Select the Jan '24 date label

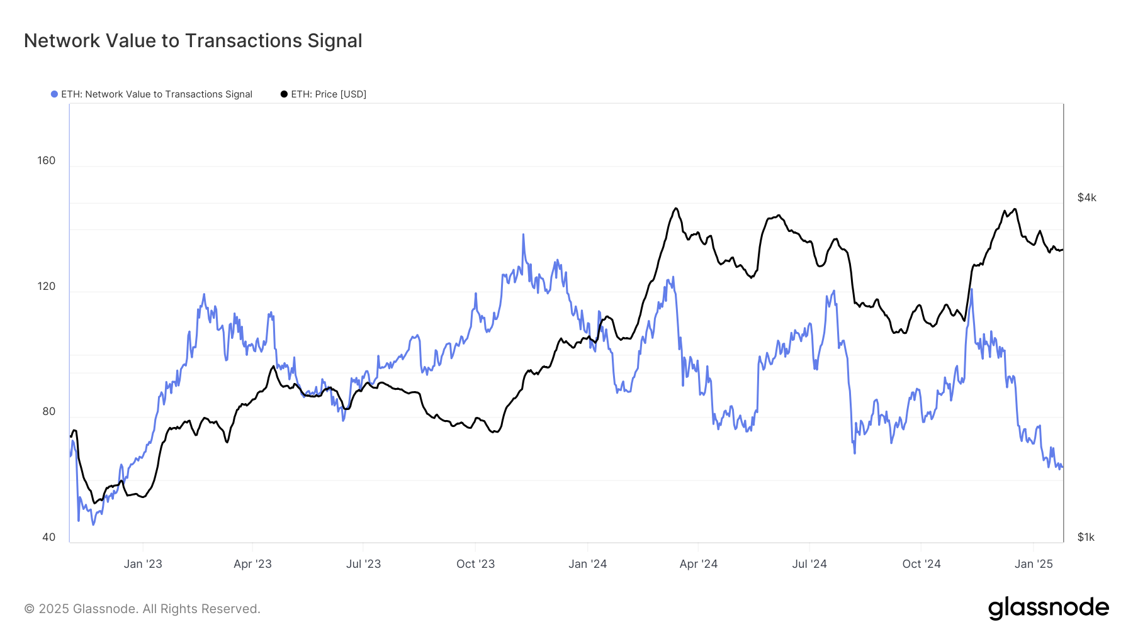[x=587, y=564]
